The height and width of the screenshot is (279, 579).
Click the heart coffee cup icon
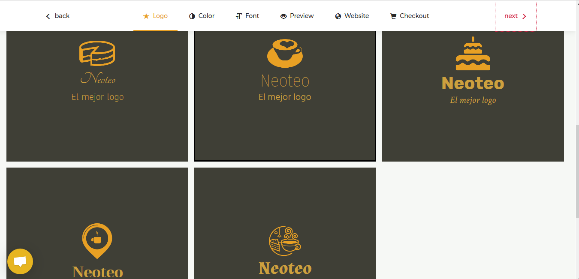(x=285, y=53)
